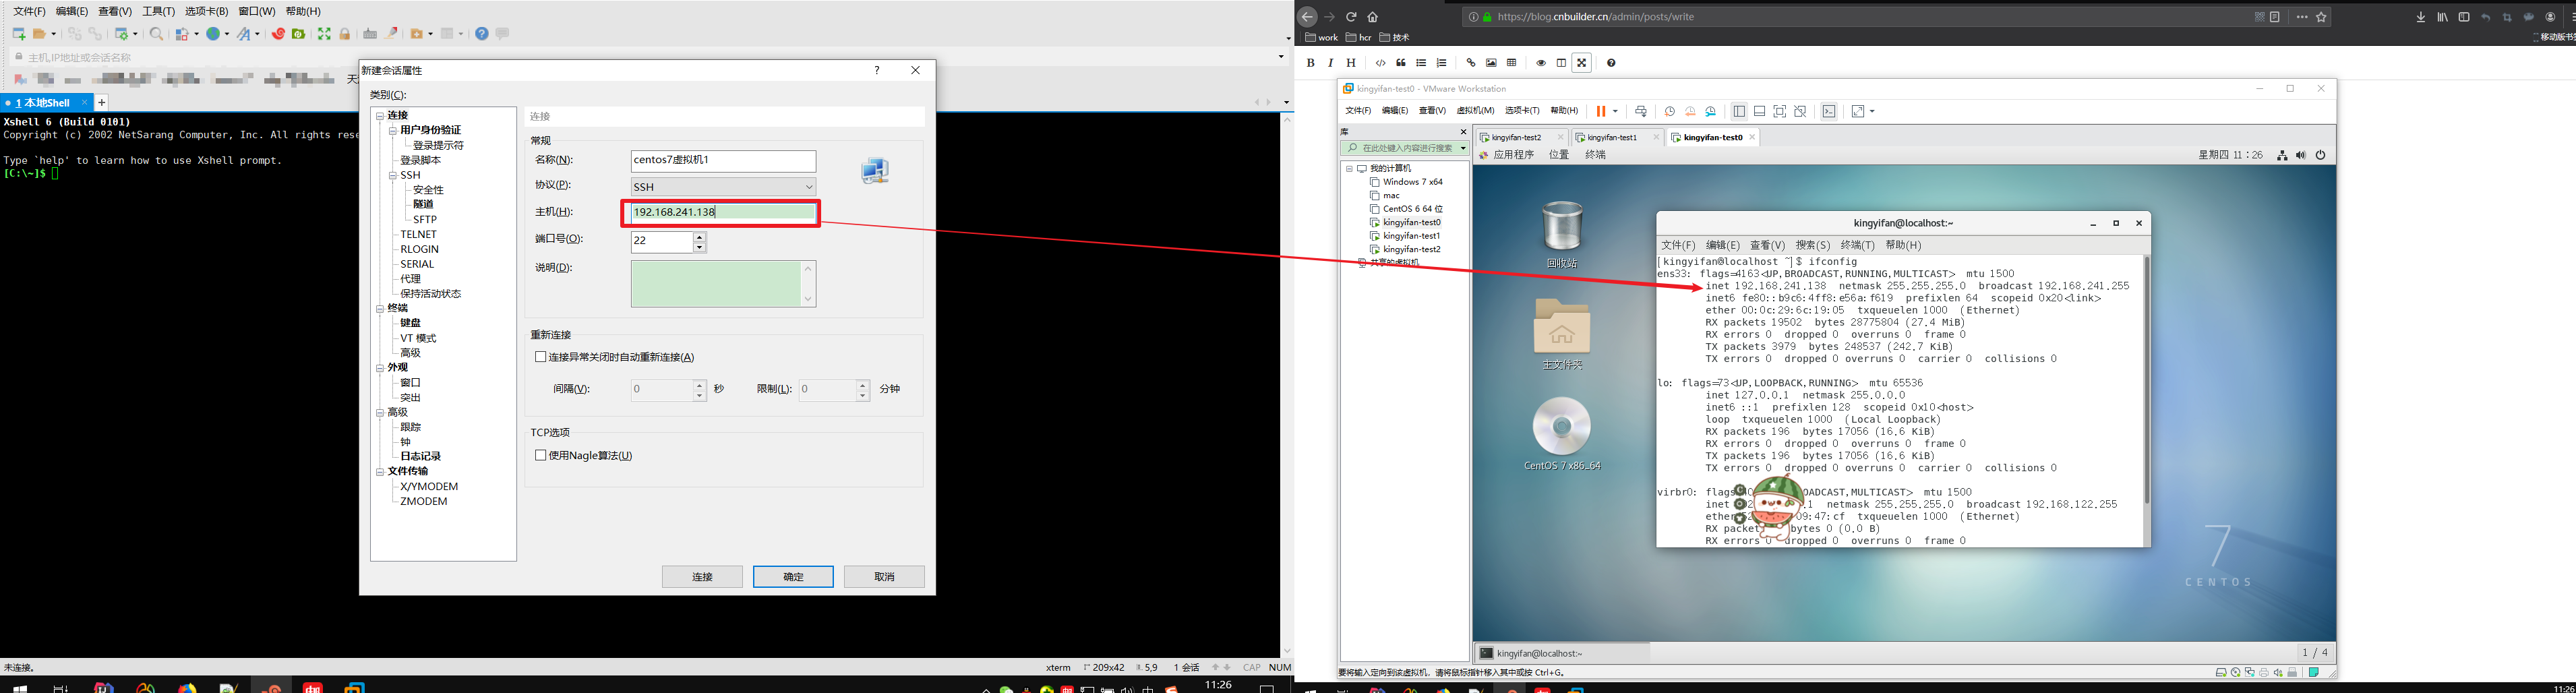
Task: Click the CentOS volume speaker icon
Action: (2301, 155)
